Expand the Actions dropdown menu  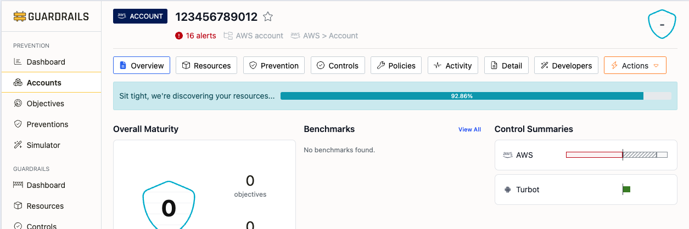point(635,65)
